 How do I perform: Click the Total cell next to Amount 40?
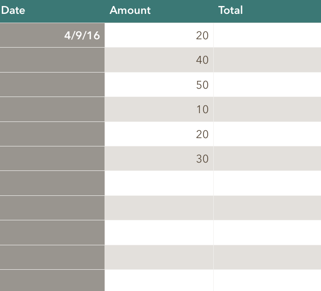coord(267,60)
